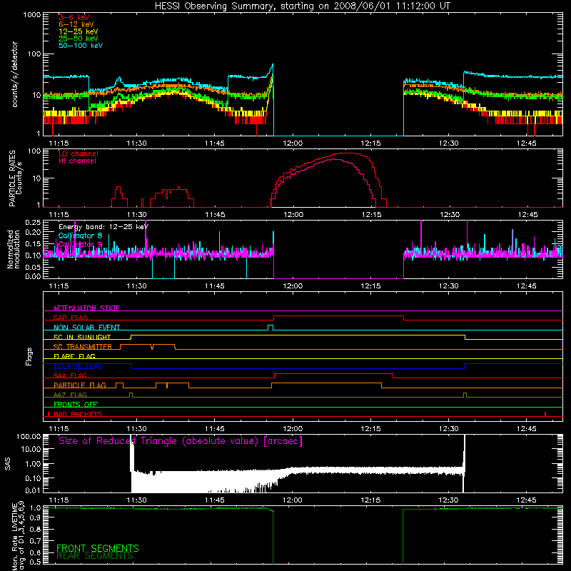Click the 12:15 tick under modulation plot
This screenshot has width=571, height=571.
pyautogui.click(x=370, y=286)
